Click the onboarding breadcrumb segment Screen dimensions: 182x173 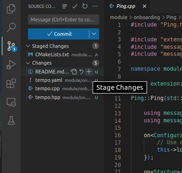point(147,17)
